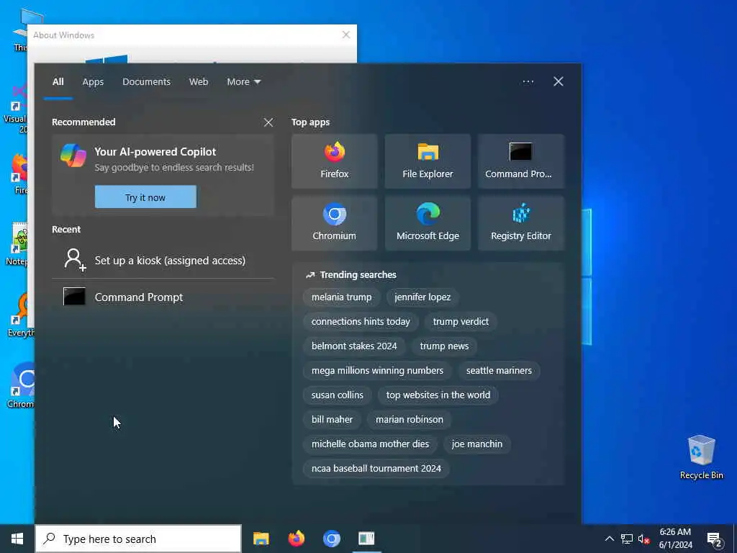Open File Explorer from the taskbar

tap(261, 539)
